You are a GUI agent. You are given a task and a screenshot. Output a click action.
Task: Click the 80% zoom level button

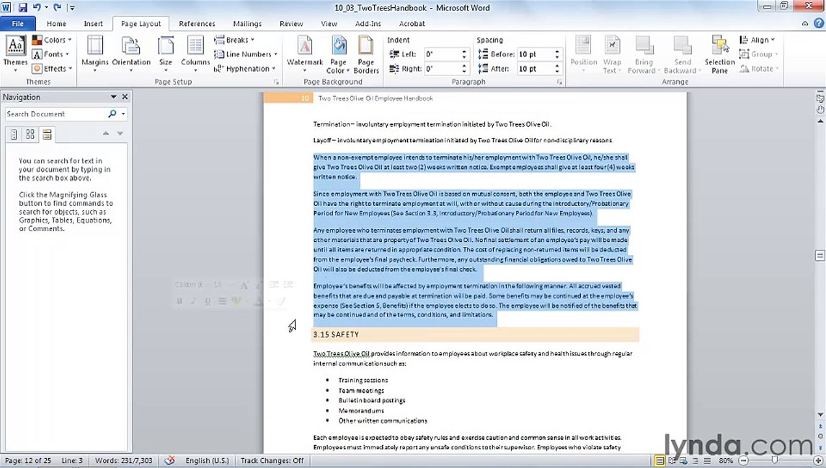click(726, 461)
